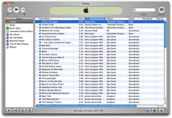Click the Play button

click(16, 10)
